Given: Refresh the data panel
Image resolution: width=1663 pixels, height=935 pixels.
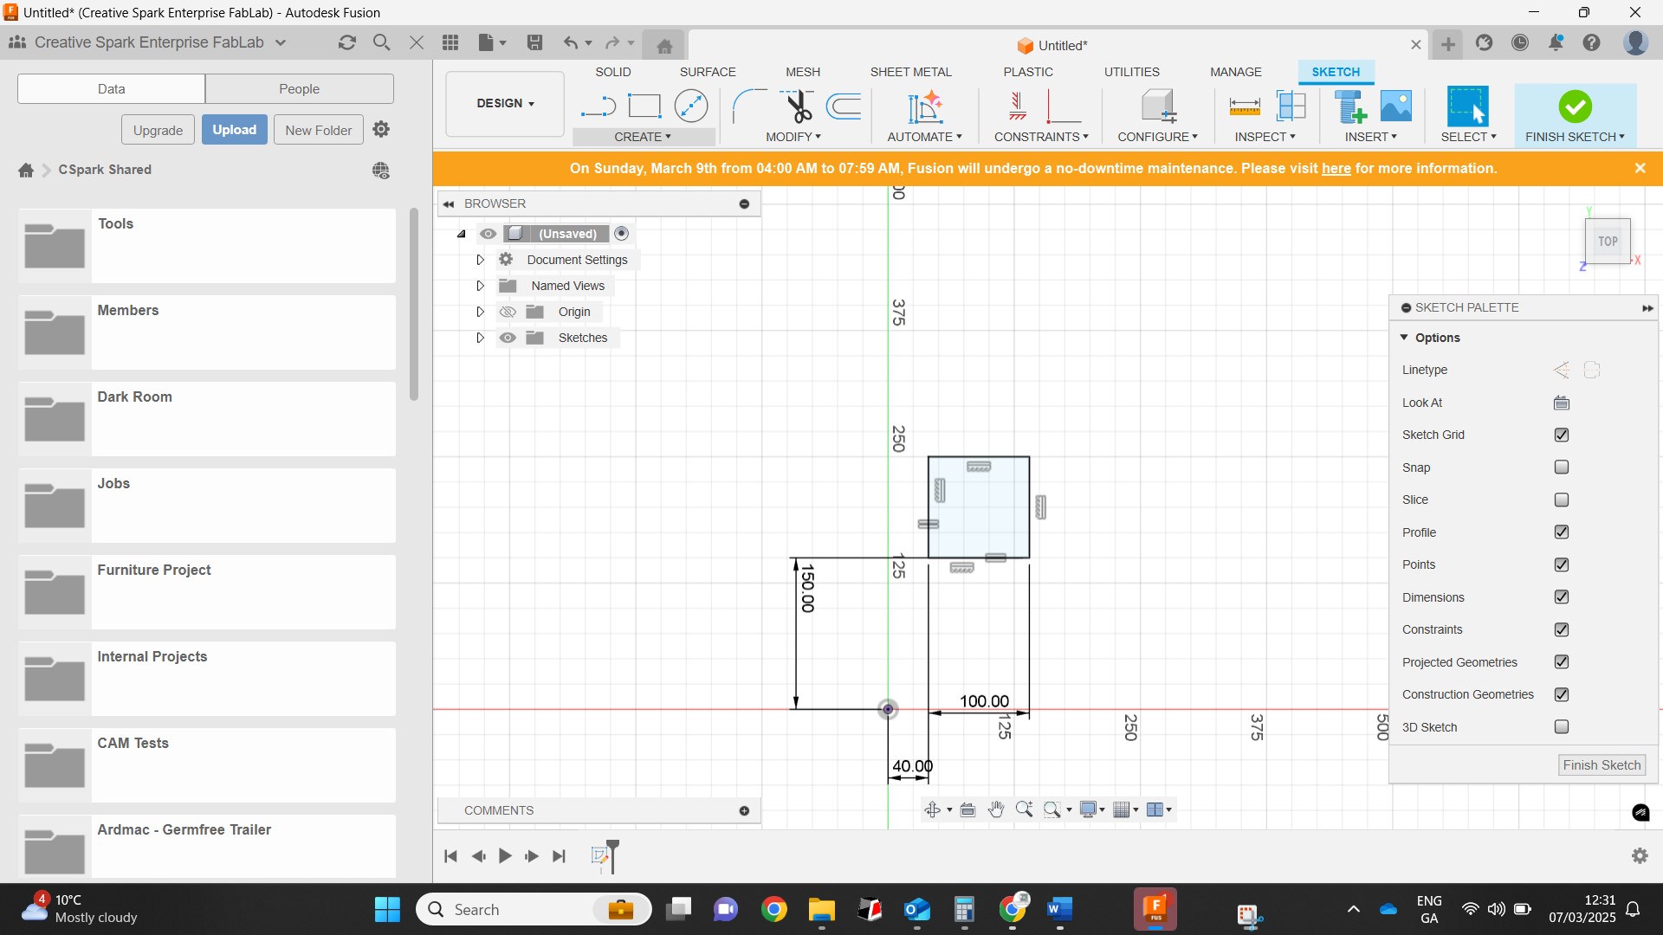Looking at the screenshot, I should click(347, 42).
